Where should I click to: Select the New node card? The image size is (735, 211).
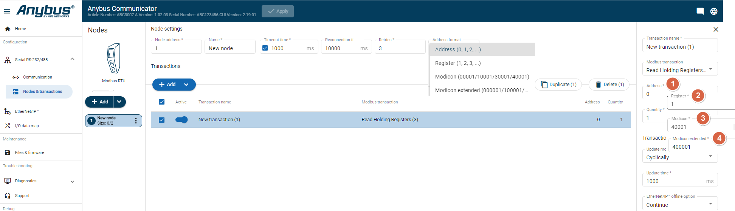pos(113,121)
